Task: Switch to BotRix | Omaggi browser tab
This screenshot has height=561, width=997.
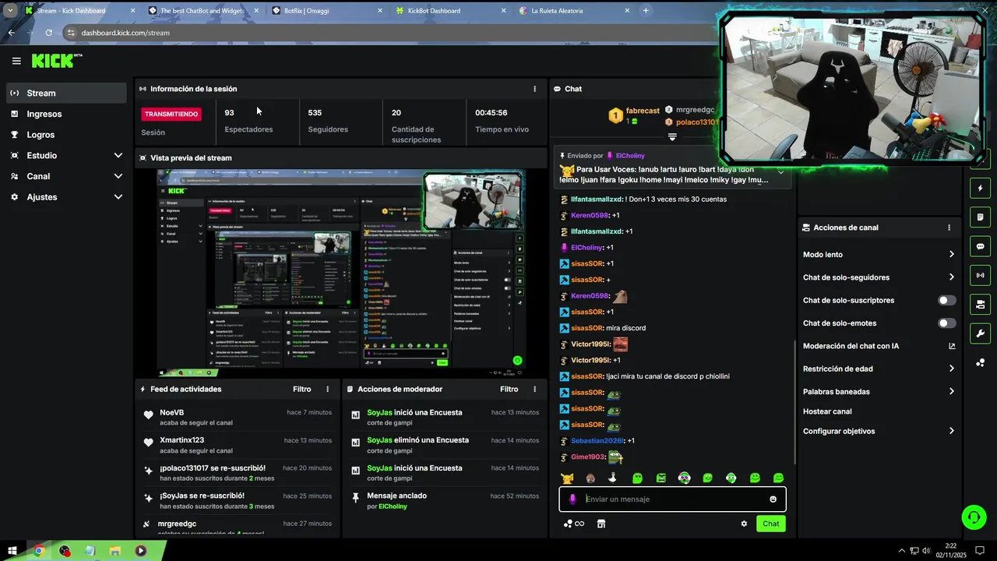Action: 326,11
